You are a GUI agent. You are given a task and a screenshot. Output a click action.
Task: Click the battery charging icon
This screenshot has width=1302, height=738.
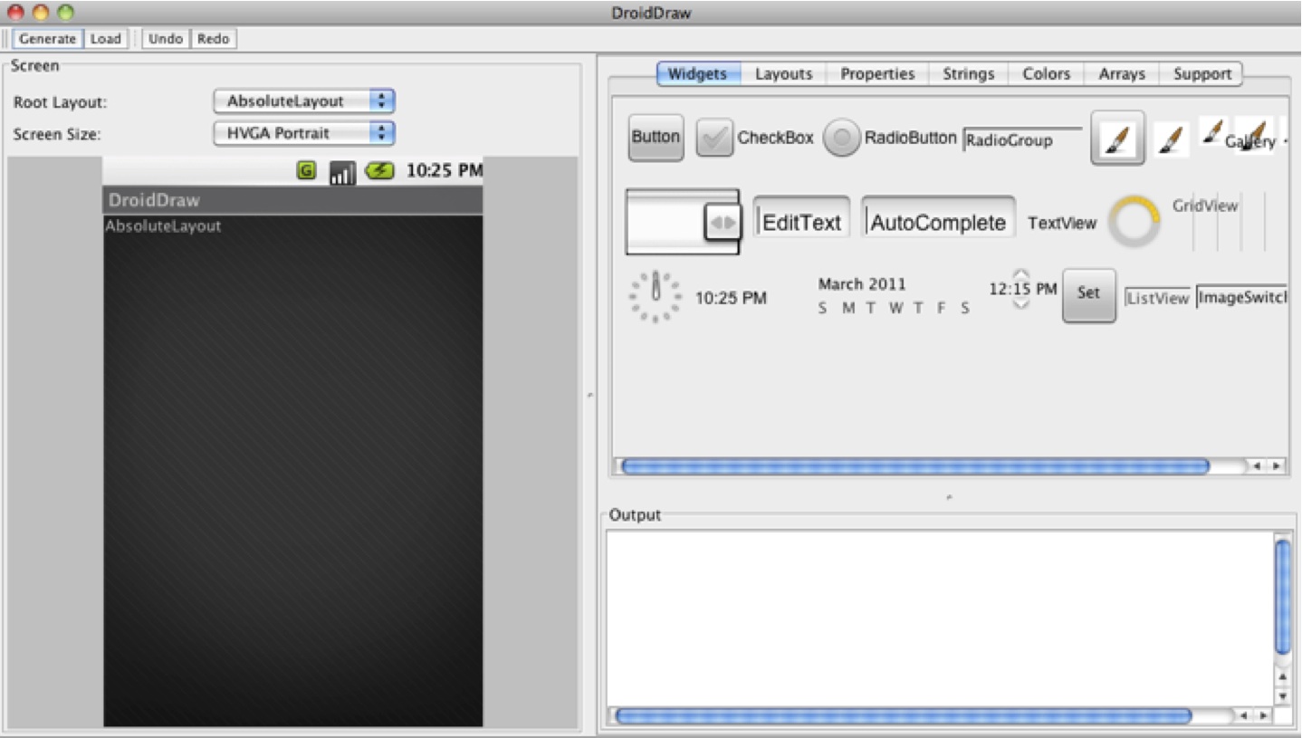coord(379,169)
